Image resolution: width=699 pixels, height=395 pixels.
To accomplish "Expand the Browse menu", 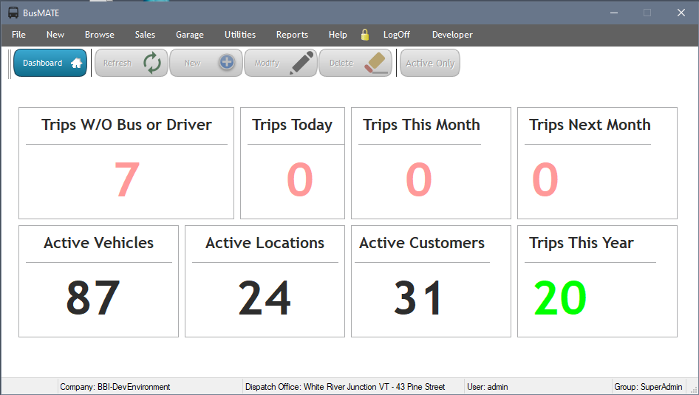I will point(99,35).
